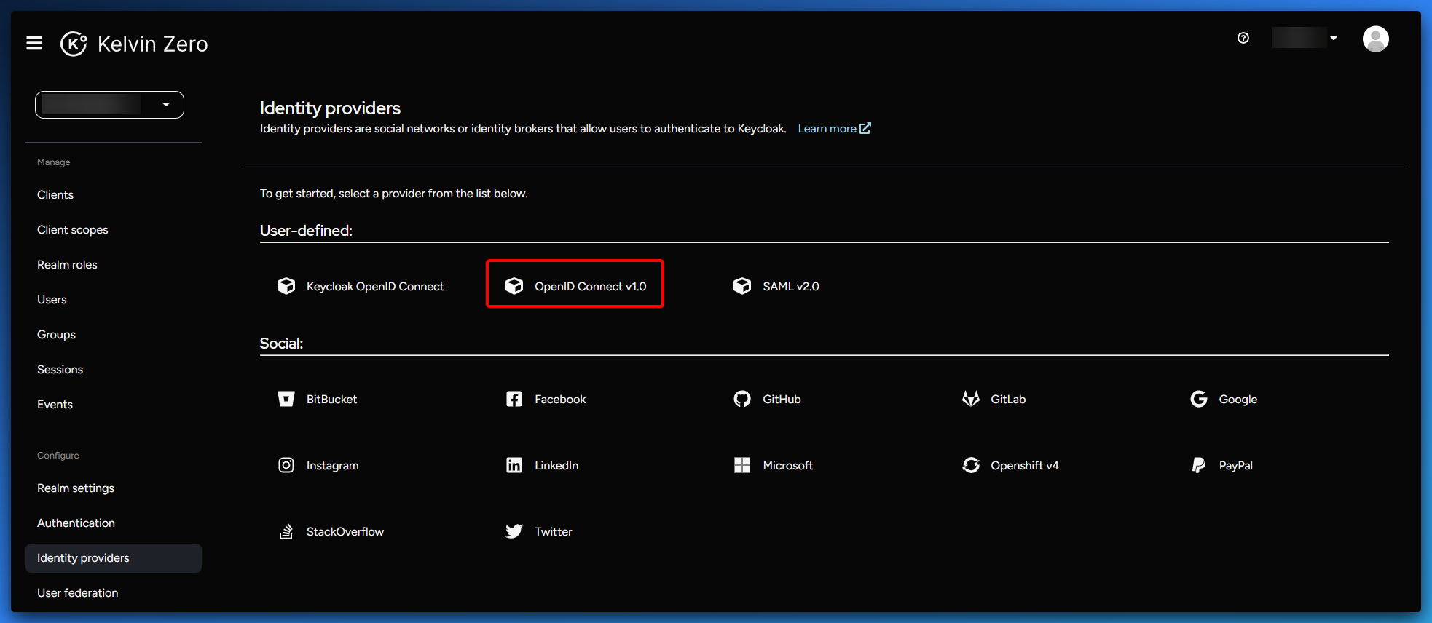Select LinkedIn provider label
Image resolution: width=1432 pixels, height=623 pixels.
click(x=556, y=466)
